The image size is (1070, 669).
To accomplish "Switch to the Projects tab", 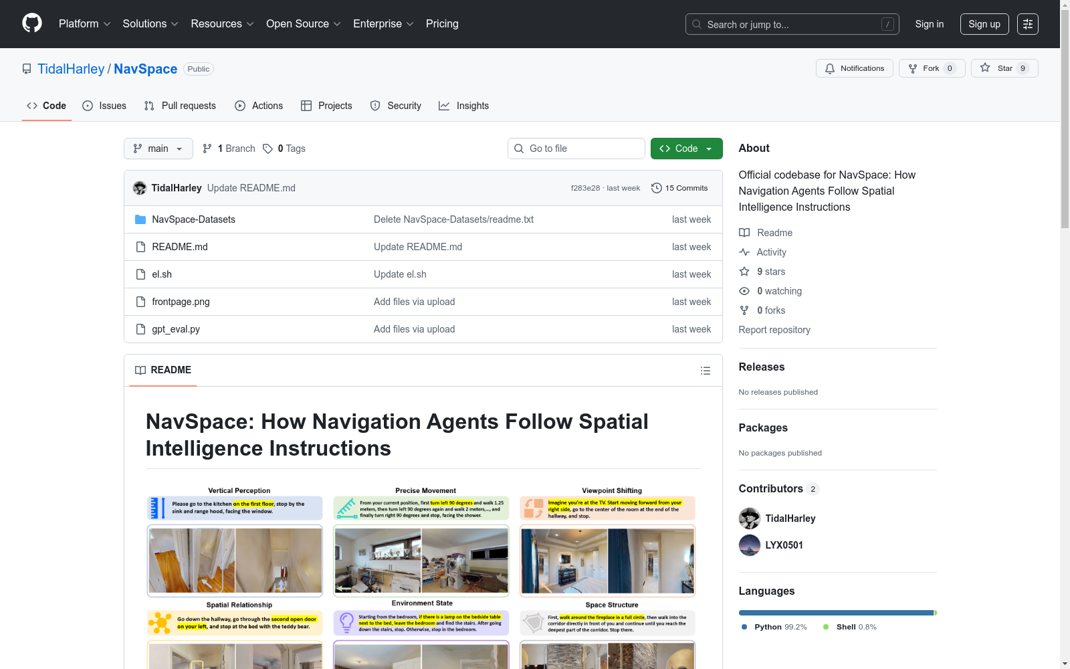I will tap(326, 106).
